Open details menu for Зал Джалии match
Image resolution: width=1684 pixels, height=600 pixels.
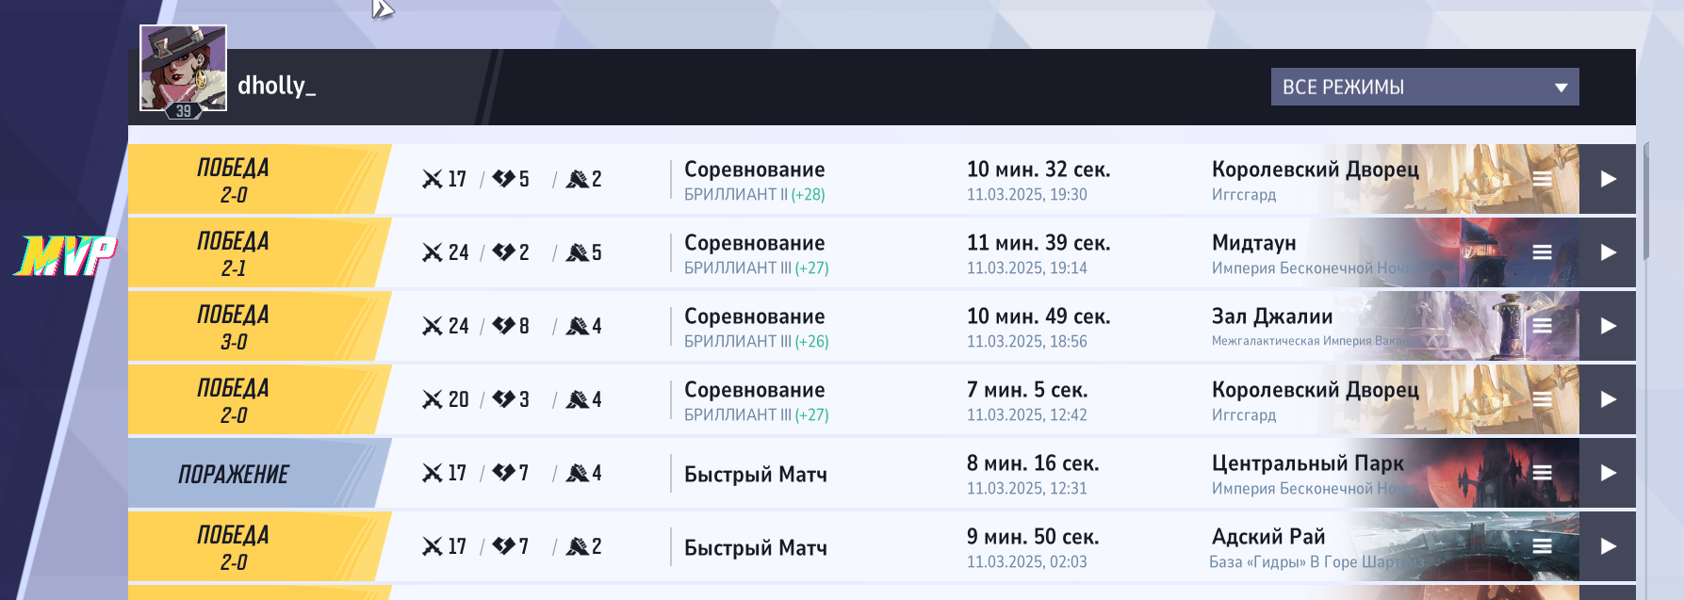(1542, 326)
